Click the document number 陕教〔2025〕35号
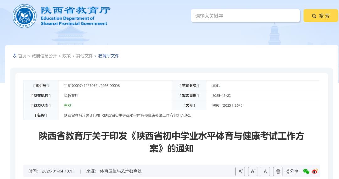 click(227, 105)
